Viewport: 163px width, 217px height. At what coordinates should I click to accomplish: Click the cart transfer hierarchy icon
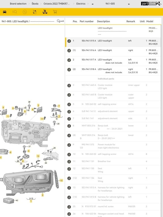coord(45,12)
